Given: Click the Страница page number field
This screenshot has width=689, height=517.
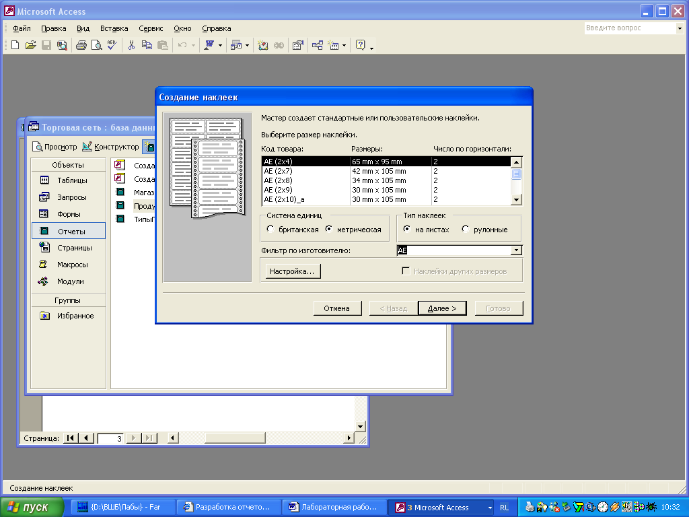Looking at the screenshot, I should pos(110,438).
